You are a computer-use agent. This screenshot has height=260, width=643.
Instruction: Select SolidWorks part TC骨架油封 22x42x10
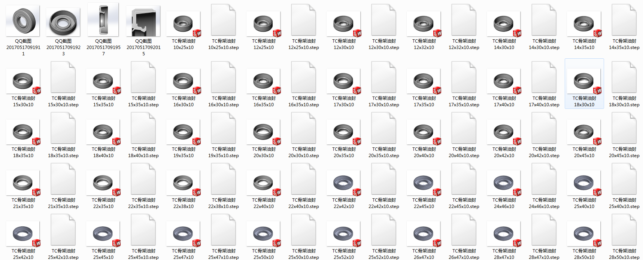pyautogui.click(x=344, y=183)
